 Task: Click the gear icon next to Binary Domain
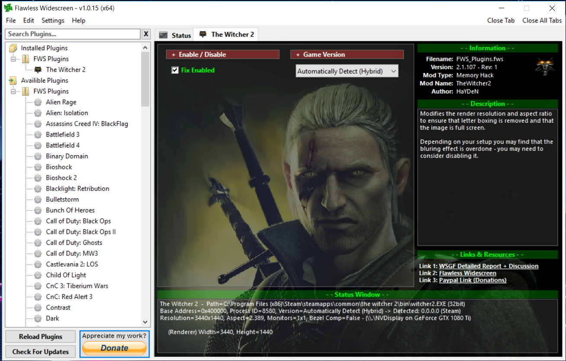(x=38, y=156)
